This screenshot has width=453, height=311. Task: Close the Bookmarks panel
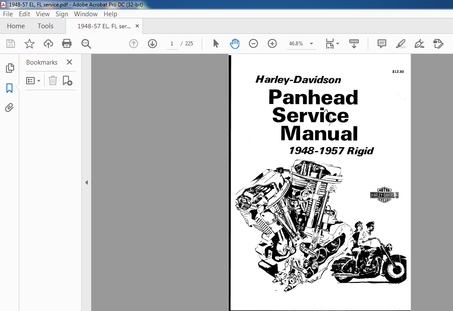click(x=69, y=62)
